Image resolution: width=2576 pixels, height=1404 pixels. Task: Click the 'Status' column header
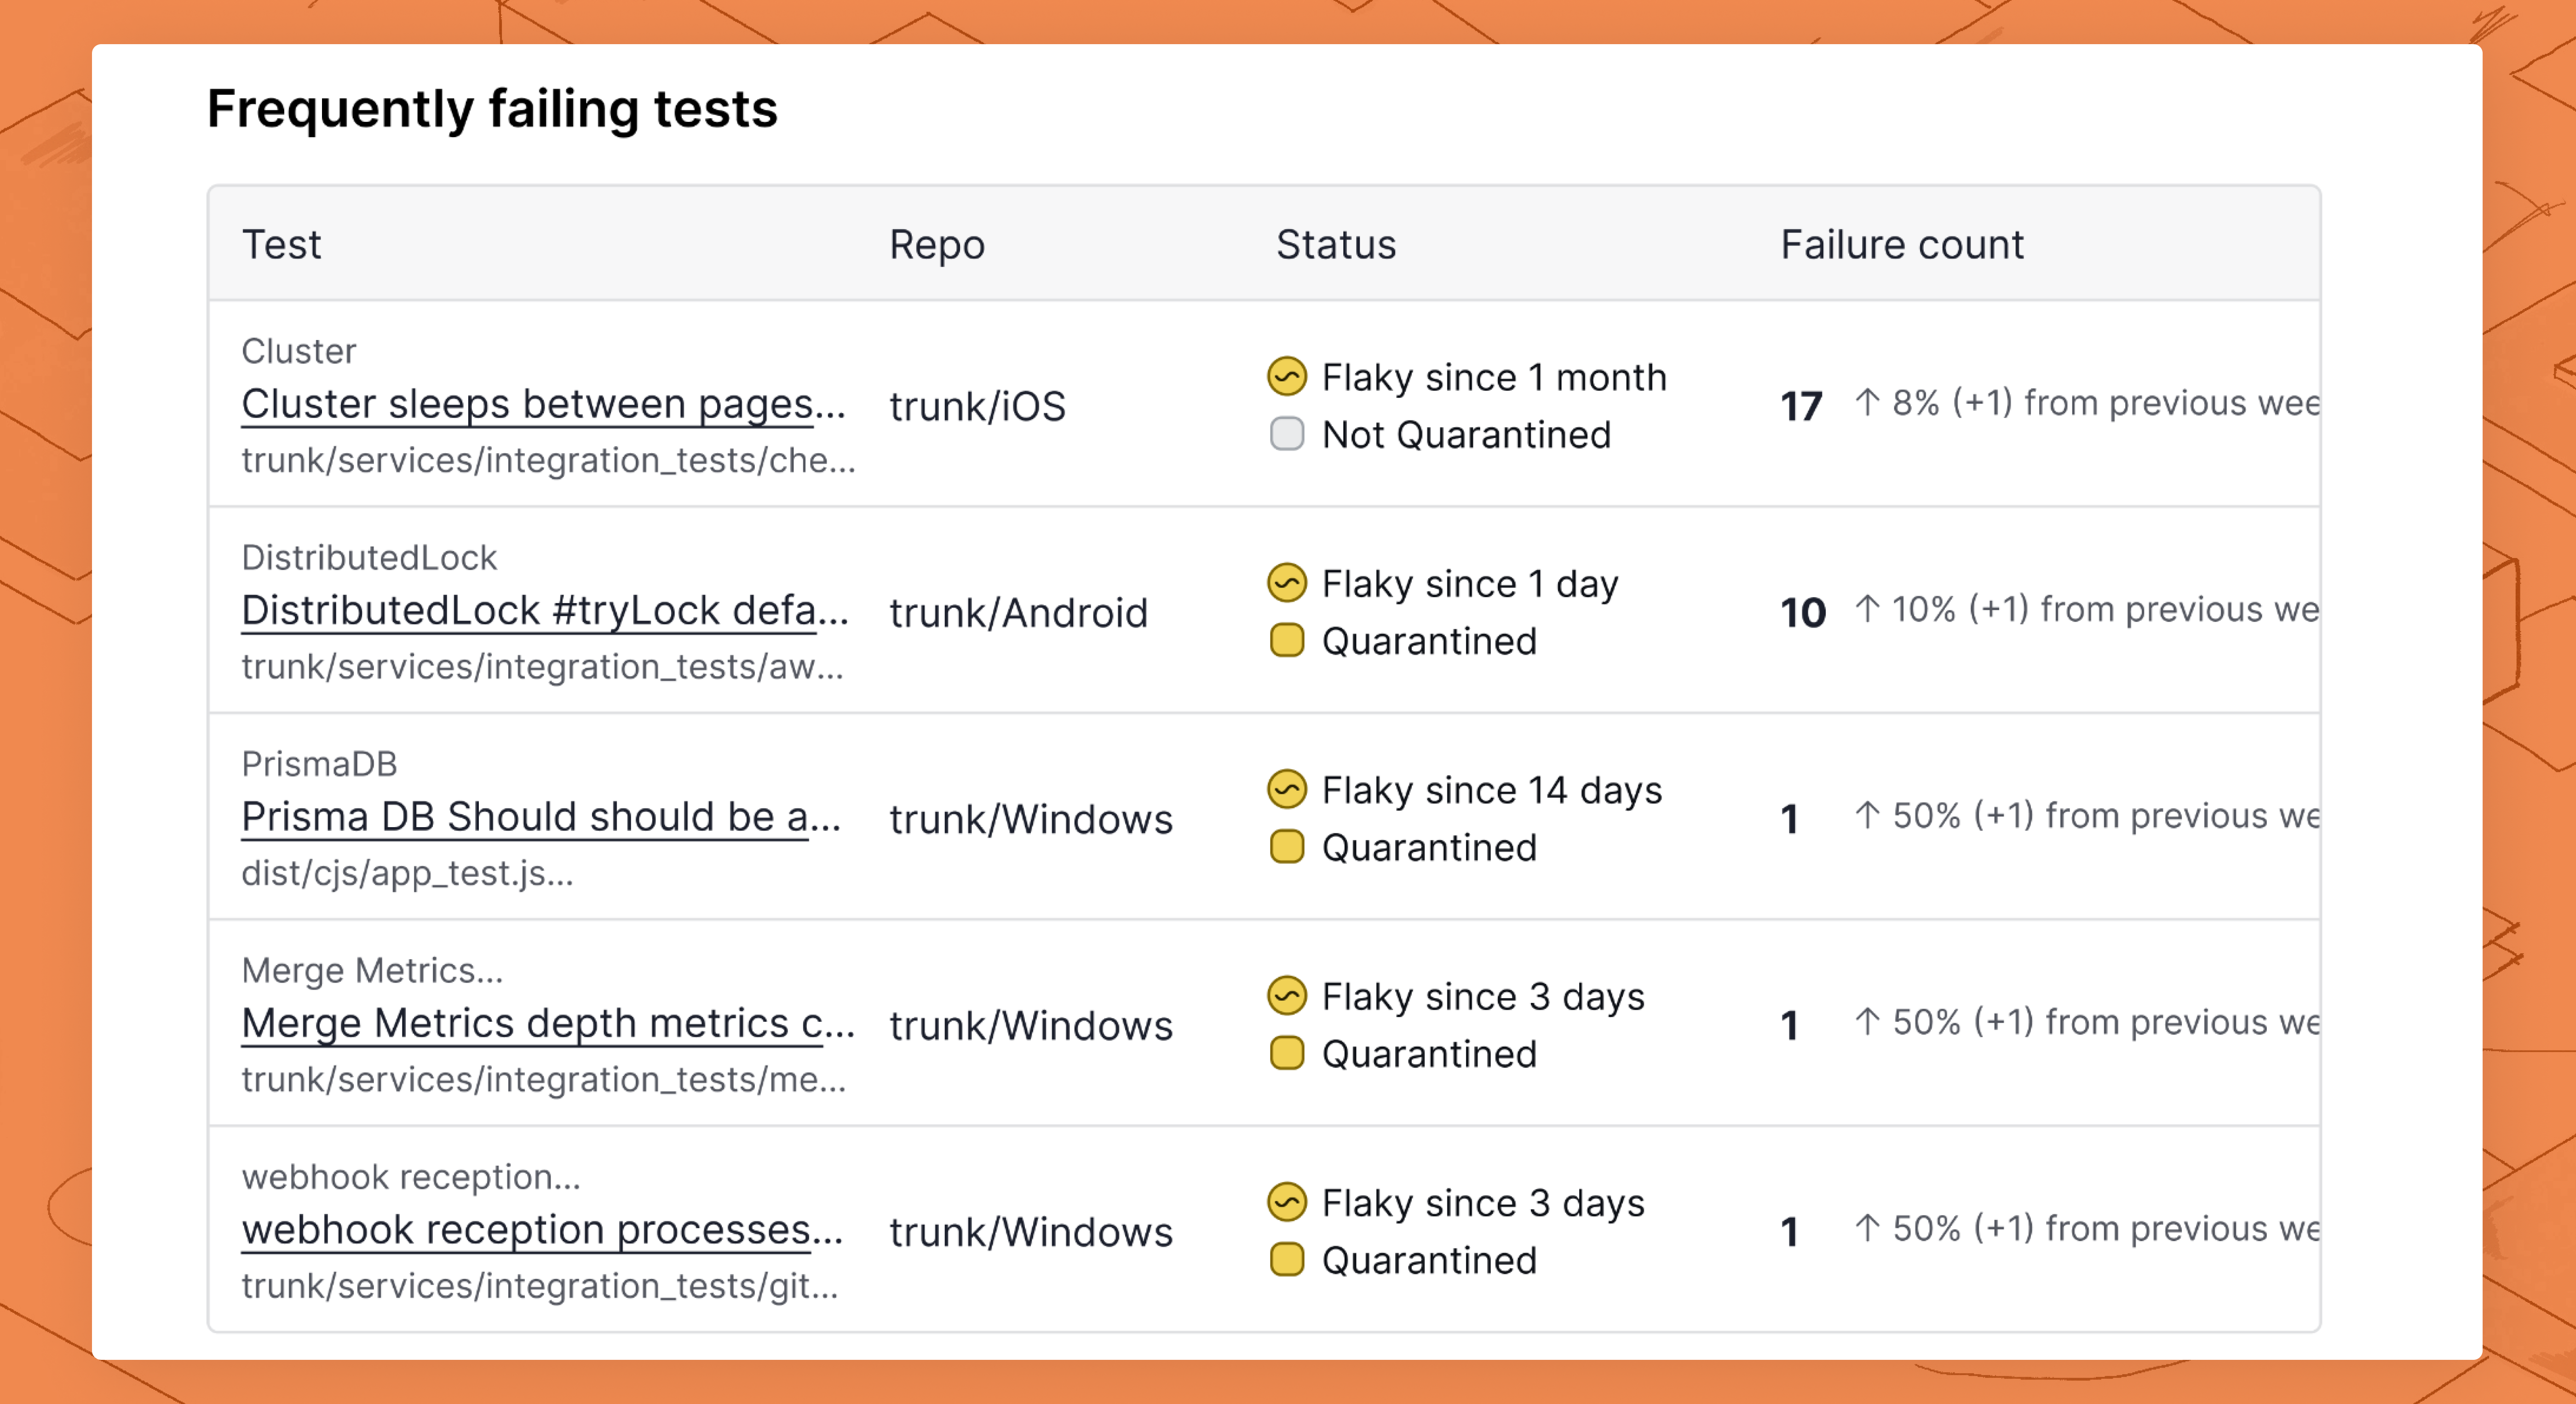point(1336,245)
